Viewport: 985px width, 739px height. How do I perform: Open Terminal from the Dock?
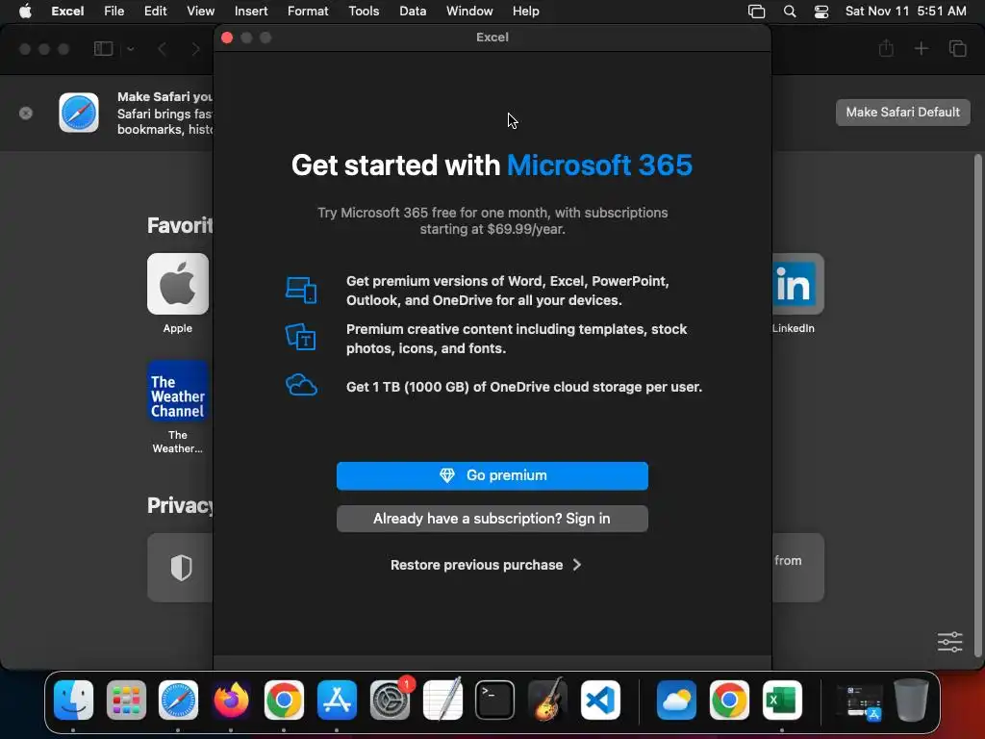(495, 701)
